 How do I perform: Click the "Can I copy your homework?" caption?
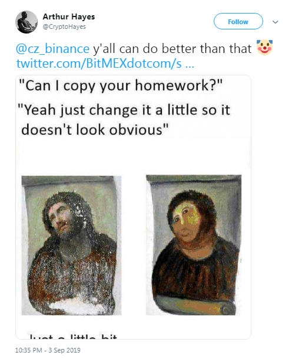coord(120,86)
